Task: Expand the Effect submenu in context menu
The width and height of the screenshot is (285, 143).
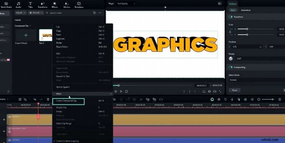Action: click(x=83, y=94)
